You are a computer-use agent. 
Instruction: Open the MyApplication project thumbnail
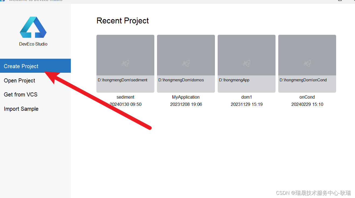(186, 64)
